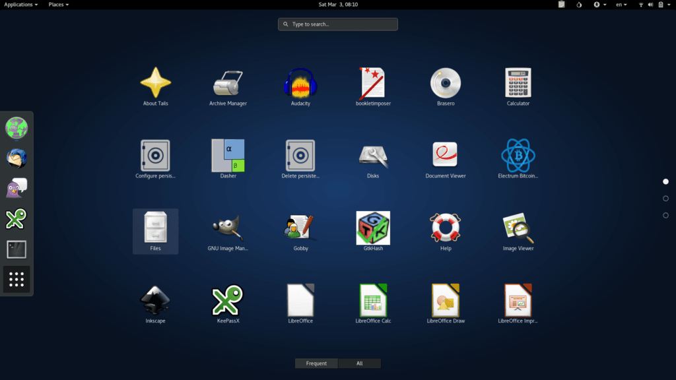The height and width of the screenshot is (380, 676).
Task: Open Brasero disc burner
Action: (x=446, y=84)
